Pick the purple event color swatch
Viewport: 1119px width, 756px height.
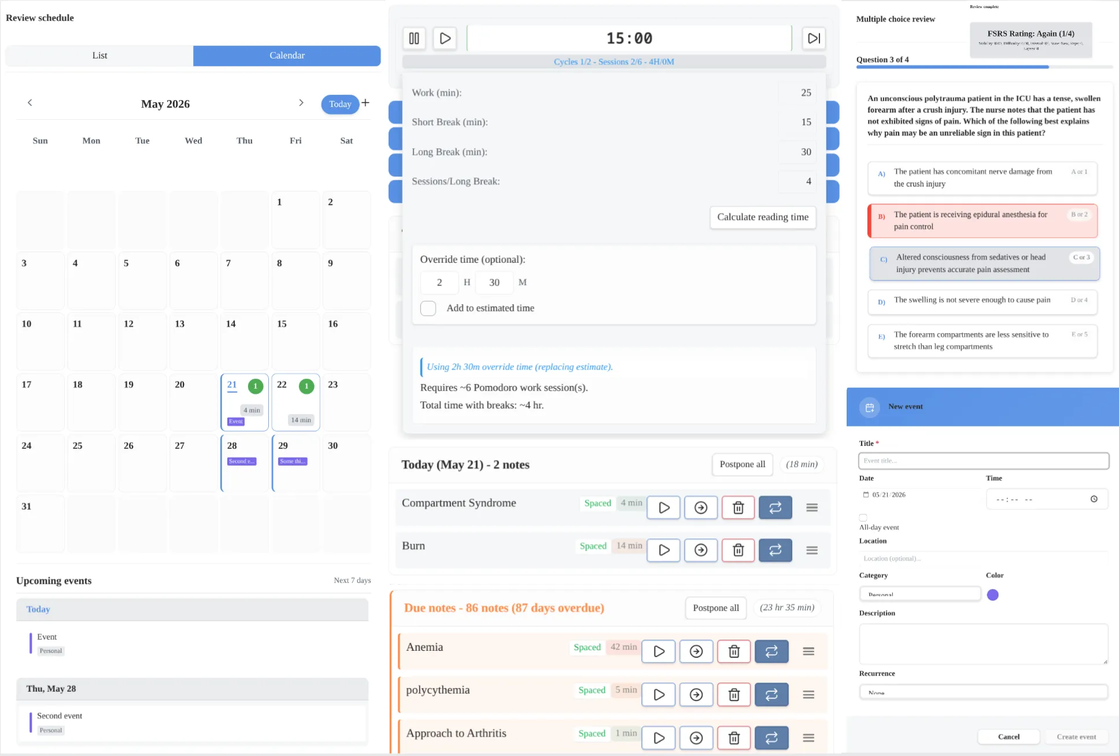pyautogui.click(x=993, y=595)
